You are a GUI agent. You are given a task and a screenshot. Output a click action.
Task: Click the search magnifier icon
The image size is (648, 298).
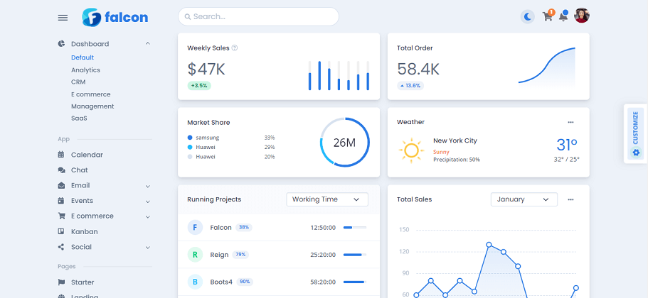pyautogui.click(x=188, y=17)
